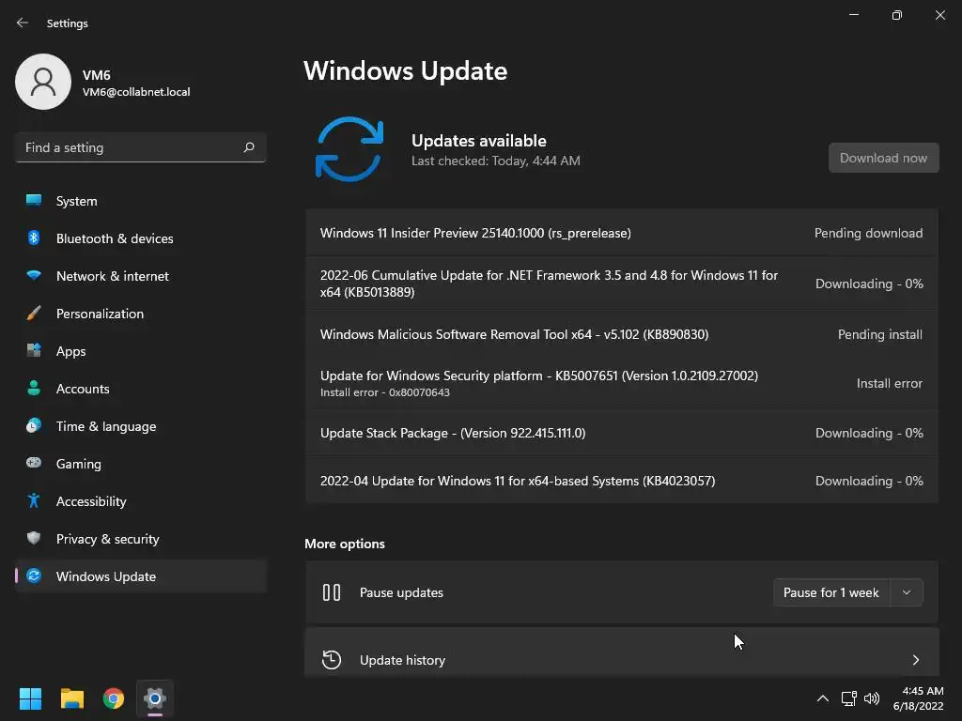Click the More options heading
The image size is (962, 721).
point(345,544)
